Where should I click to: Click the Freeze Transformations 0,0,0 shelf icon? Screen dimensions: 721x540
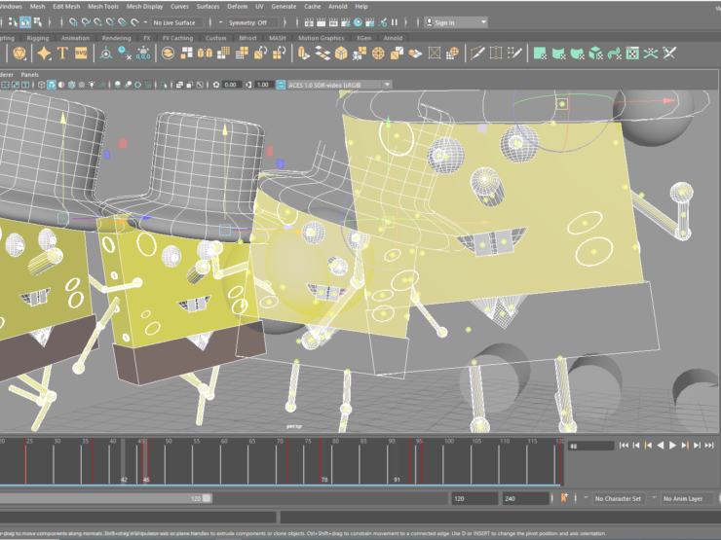(x=143, y=54)
